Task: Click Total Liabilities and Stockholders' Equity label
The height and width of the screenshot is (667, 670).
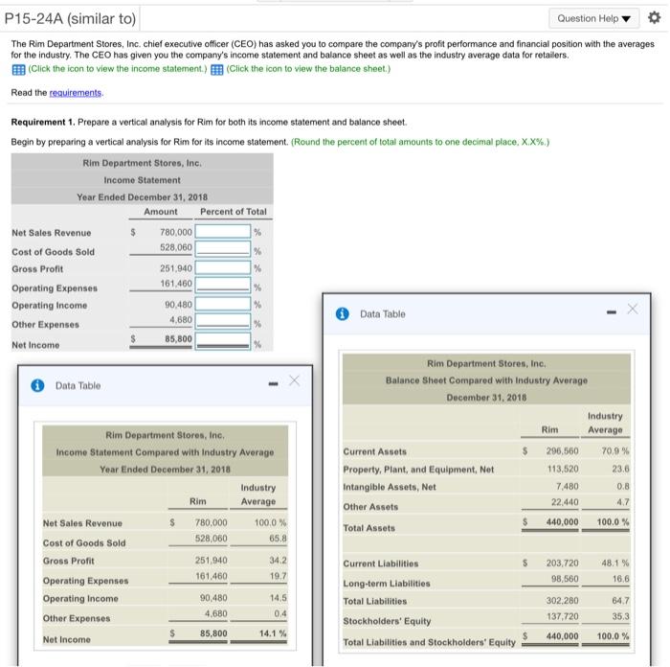Action: pos(430,642)
